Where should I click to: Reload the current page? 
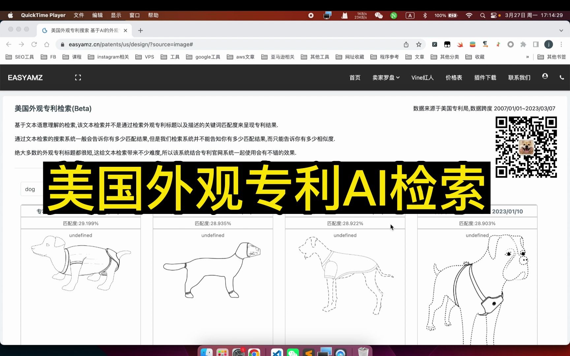pyautogui.click(x=34, y=44)
